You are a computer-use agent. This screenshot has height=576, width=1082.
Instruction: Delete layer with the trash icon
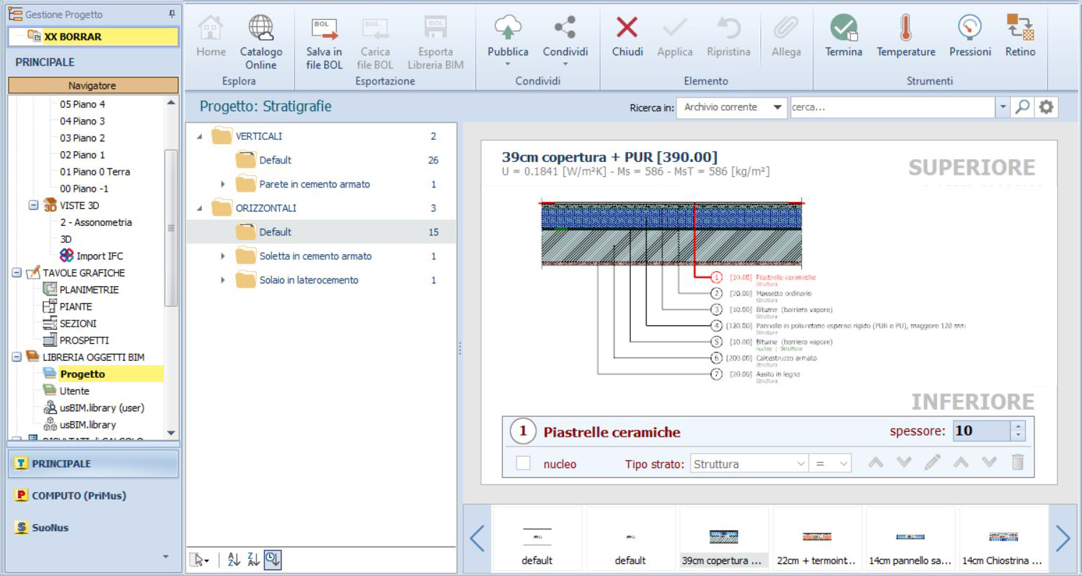[1017, 462]
